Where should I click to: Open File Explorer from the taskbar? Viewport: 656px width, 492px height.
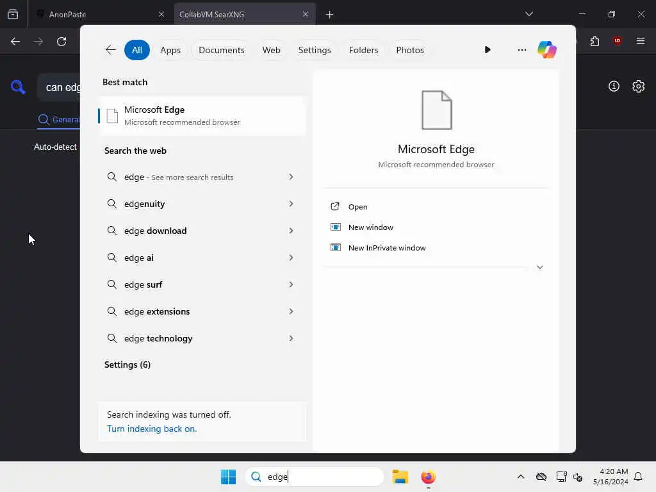(400, 477)
